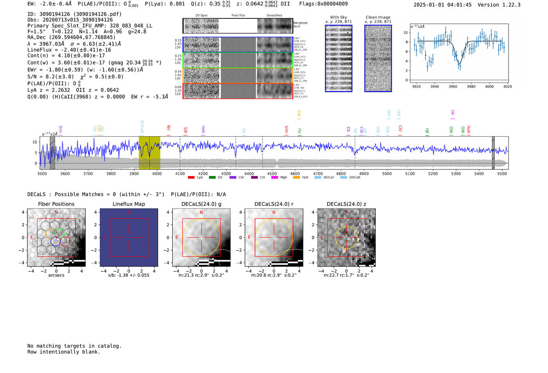
Task: Click the 's/b: -1.38 +/- 0.055' caption
Action: coord(129,275)
